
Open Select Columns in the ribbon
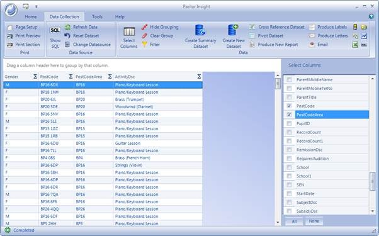click(129, 37)
